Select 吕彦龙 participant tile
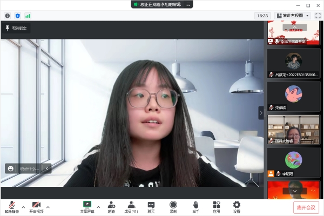 [x=293, y=64]
